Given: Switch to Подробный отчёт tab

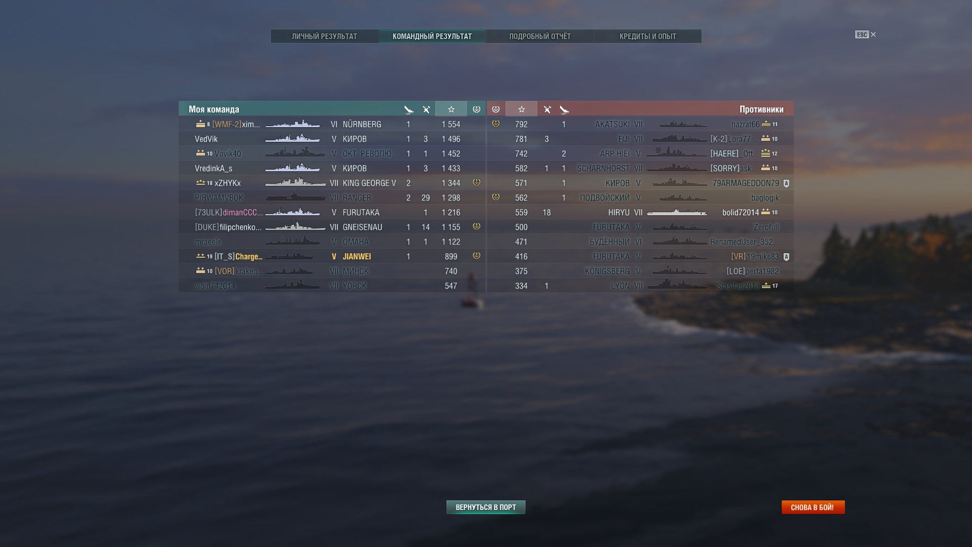Looking at the screenshot, I should pos(540,36).
